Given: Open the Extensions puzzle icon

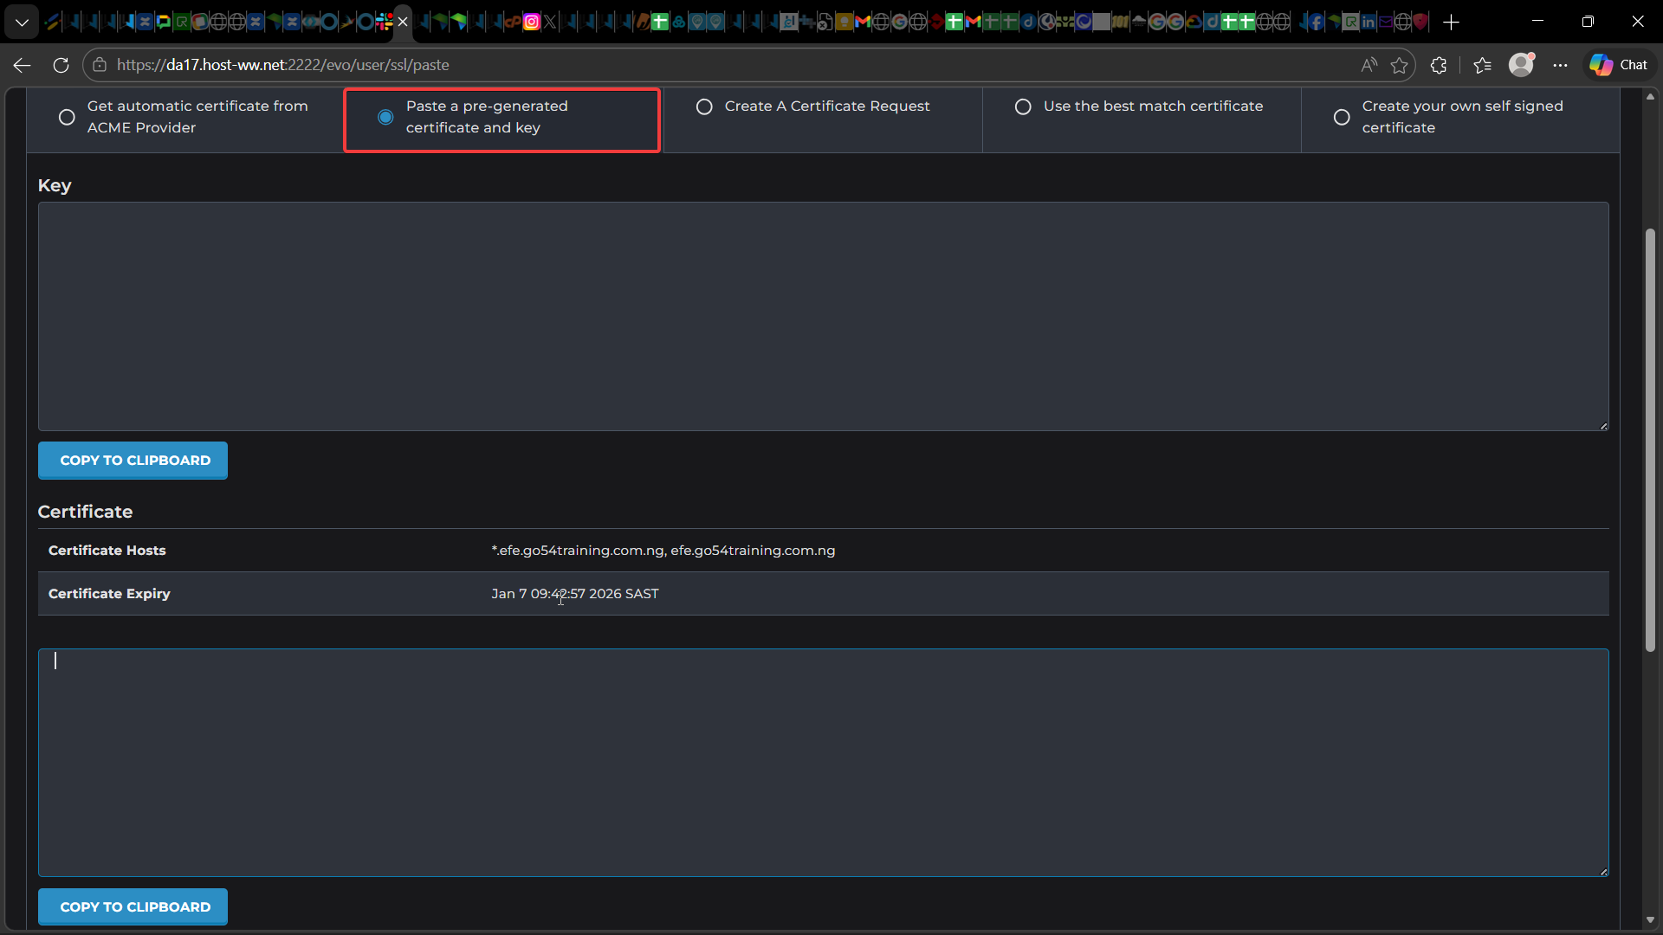Looking at the screenshot, I should [x=1439, y=65].
